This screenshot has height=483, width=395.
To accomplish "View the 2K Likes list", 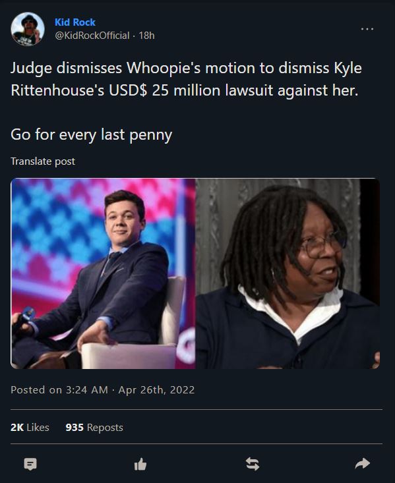I will pyautogui.click(x=30, y=427).
